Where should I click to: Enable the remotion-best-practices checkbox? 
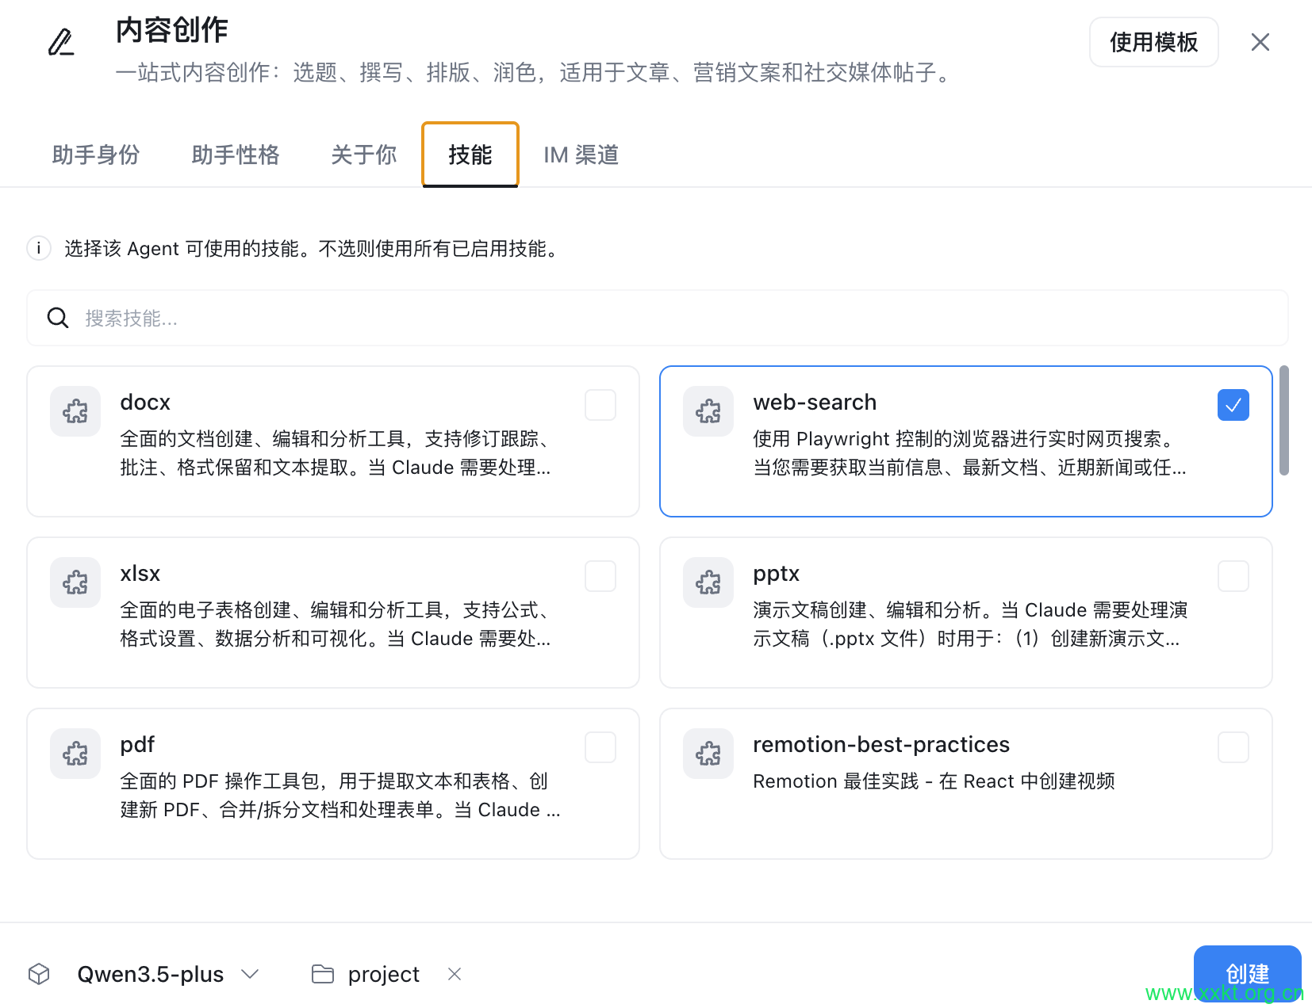[x=1233, y=747]
